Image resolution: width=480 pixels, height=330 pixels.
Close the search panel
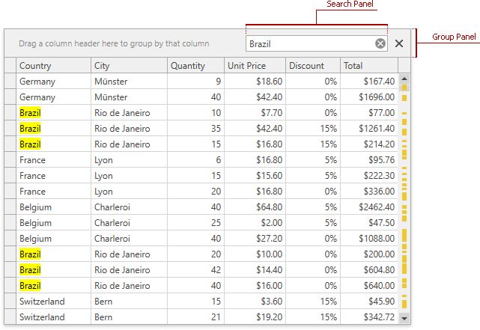(399, 43)
